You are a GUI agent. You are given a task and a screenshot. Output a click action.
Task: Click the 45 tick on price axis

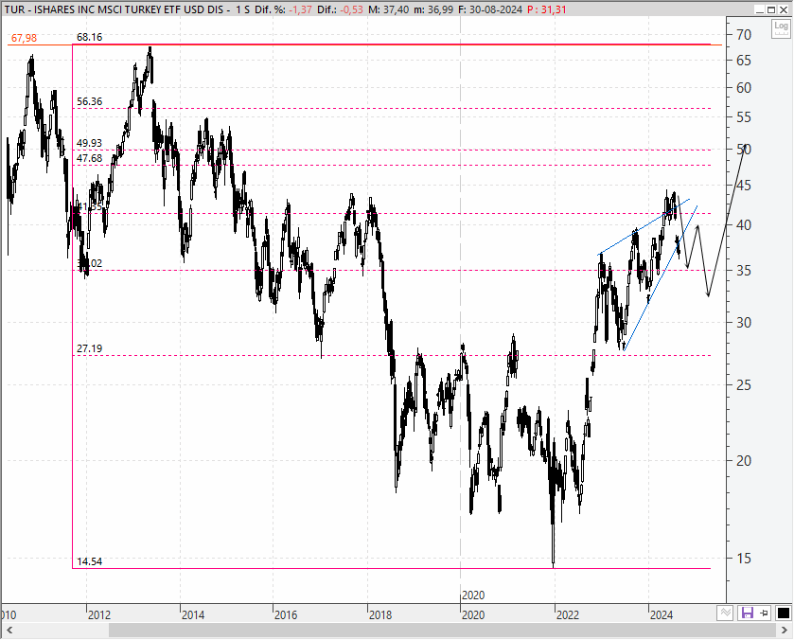pyautogui.click(x=744, y=186)
